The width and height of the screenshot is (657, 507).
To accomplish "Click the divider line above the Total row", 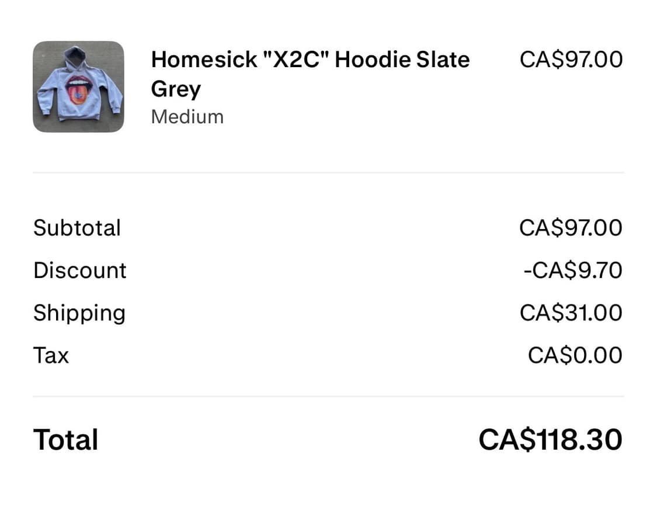I will coord(328,397).
